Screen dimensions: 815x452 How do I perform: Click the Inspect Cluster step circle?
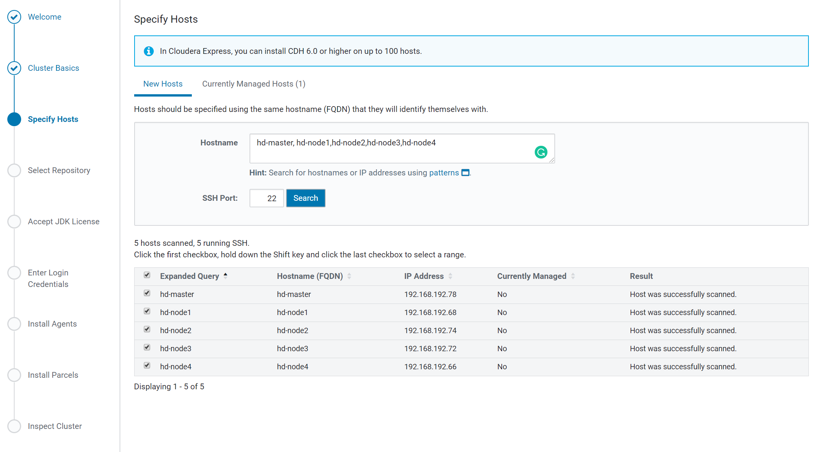coord(14,426)
